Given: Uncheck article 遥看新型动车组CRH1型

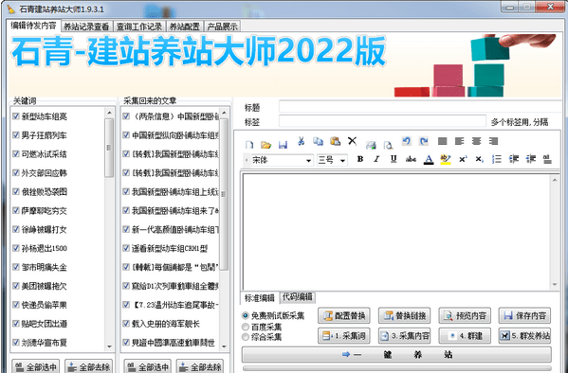Looking at the screenshot, I should 126,248.
